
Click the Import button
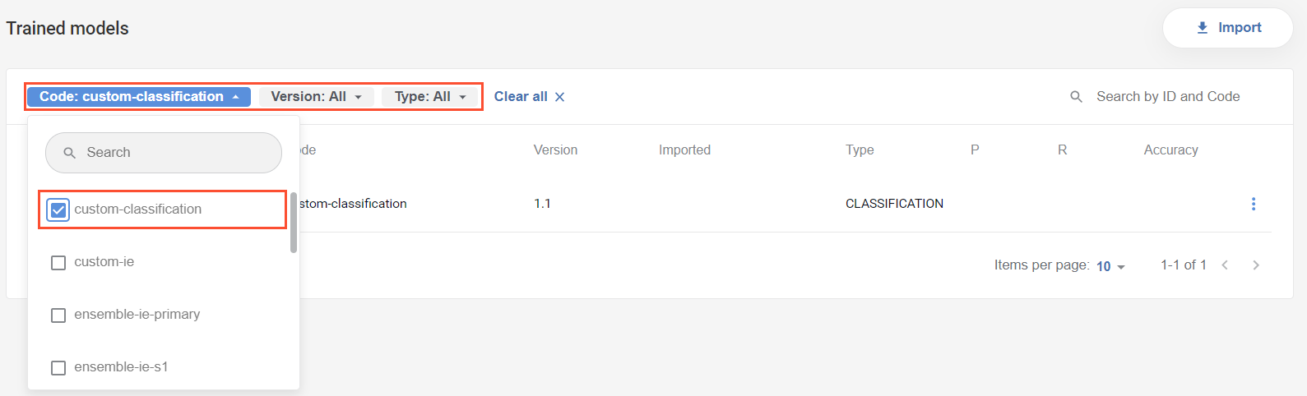tap(1228, 28)
